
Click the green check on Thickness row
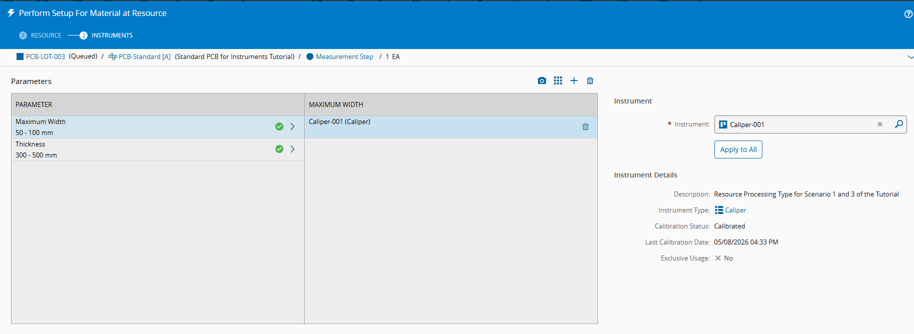279,149
